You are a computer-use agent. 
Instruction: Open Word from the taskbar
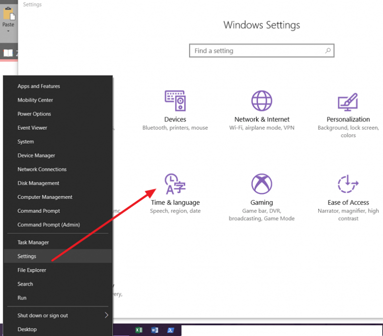tap(155, 330)
